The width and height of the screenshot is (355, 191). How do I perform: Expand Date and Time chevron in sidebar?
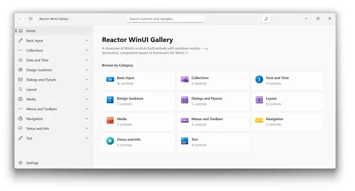tap(87, 60)
